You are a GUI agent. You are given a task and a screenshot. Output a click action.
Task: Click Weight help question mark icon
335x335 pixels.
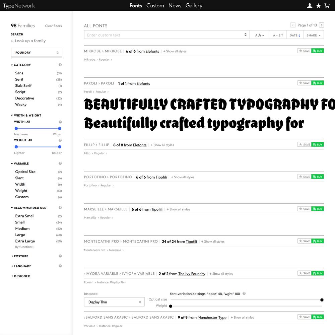(60, 140)
